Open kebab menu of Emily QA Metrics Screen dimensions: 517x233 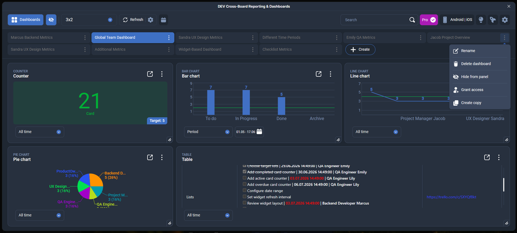pyautogui.click(x=420, y=38)
